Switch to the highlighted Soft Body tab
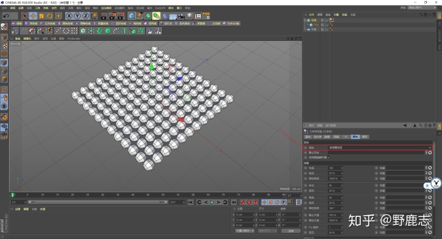 point(355,137)
